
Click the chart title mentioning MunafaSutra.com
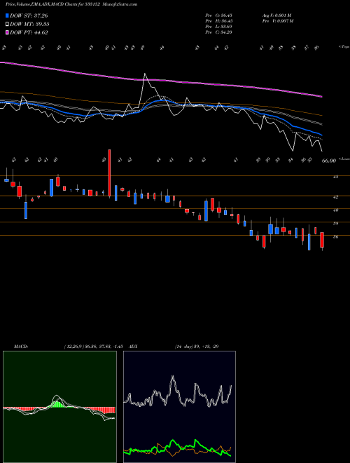(x=71, y=4)
